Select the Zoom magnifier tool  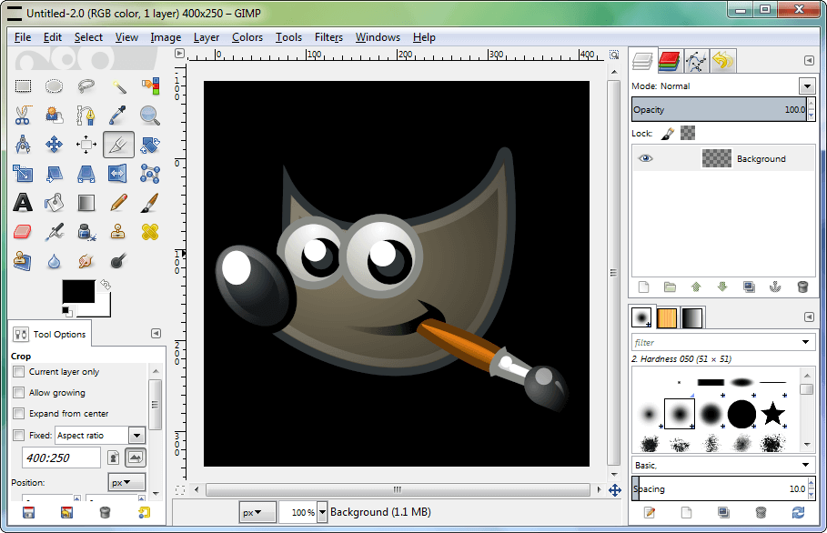tap(150, 115)
